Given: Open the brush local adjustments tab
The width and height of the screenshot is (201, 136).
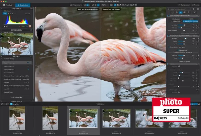Looking at the screenshot, I should [x=195, y=13].
